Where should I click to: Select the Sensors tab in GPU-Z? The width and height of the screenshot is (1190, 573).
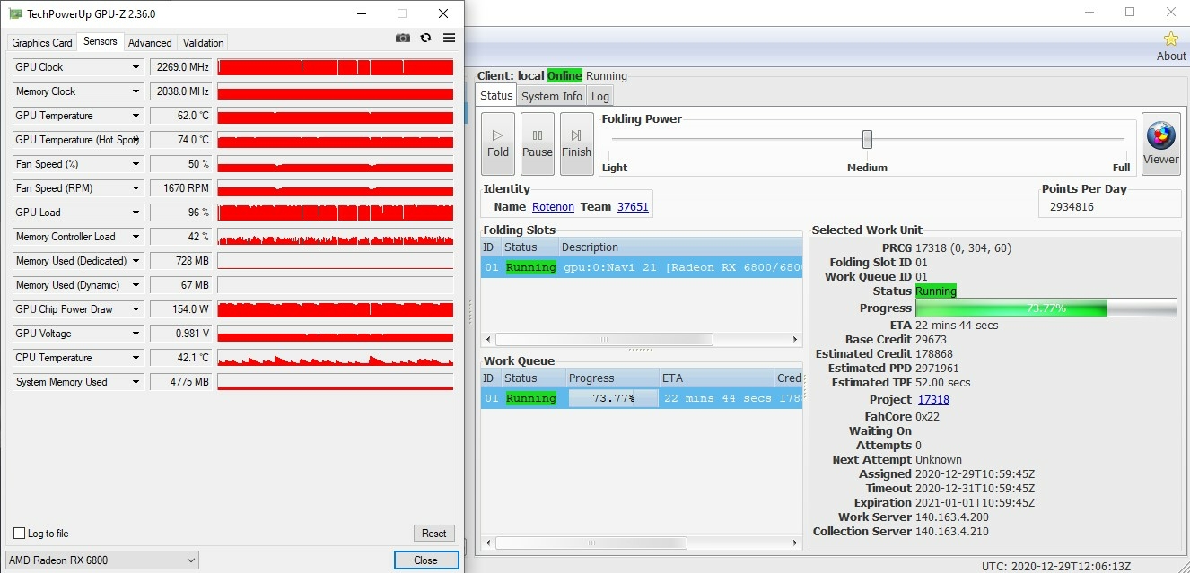tap(101, 41)
